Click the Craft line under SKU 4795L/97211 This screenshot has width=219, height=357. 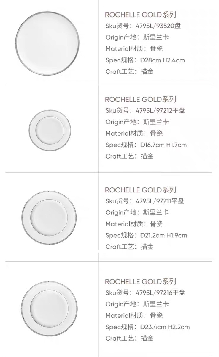(x=129, y=247)
